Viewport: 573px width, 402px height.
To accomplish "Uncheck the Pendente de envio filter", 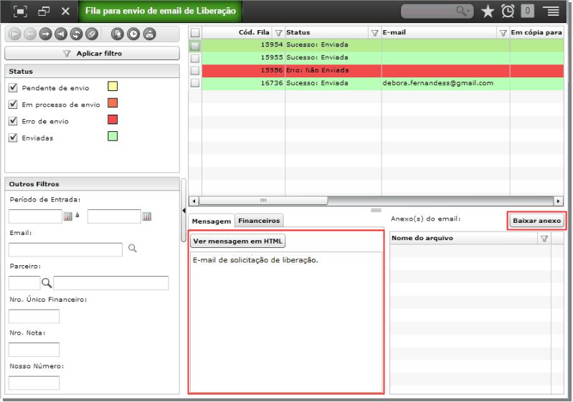I will pyautogui.click(x=13, y=87).
